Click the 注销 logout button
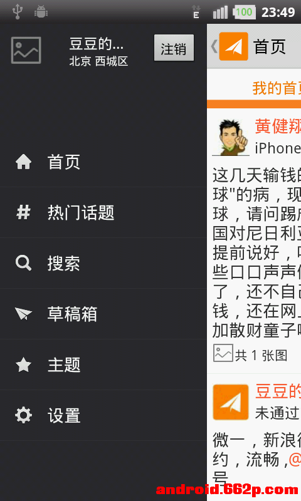The width and height of the screenshot is (301, 501). pos(174,48)
